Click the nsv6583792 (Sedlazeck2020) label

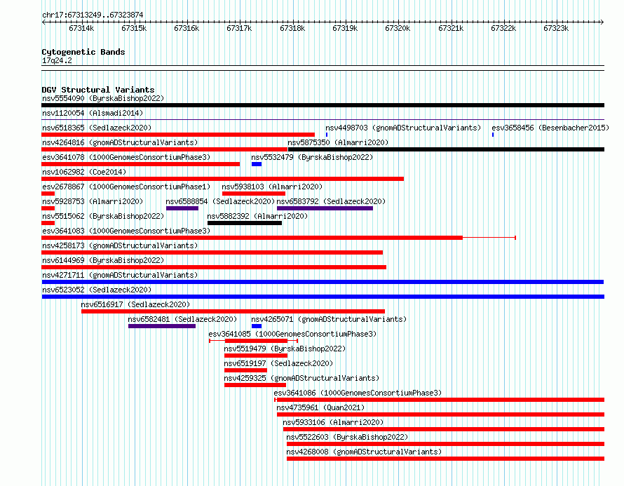click(331, 201)
